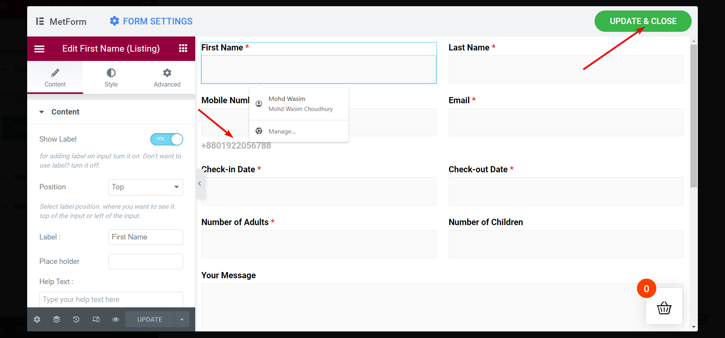725x338 pixels.
Task: Open the Position dropdown
Action: click(x=146, y=187)
